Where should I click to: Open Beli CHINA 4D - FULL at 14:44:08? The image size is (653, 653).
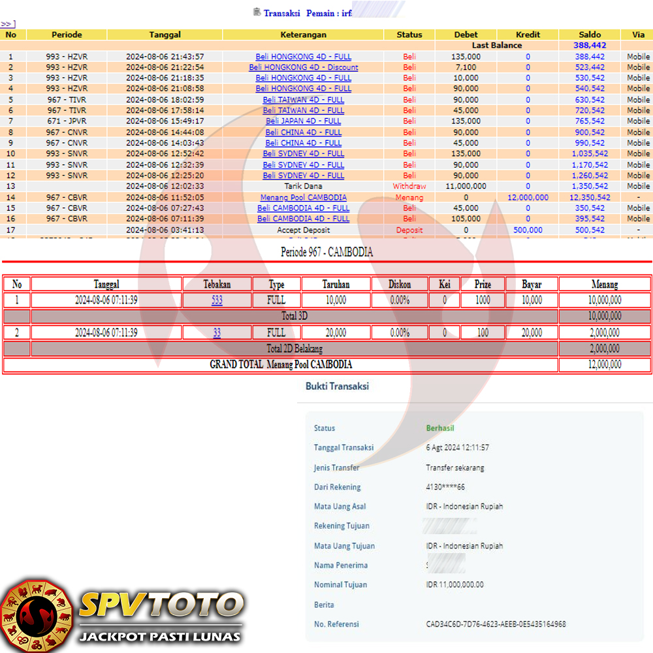click(303, 133)
